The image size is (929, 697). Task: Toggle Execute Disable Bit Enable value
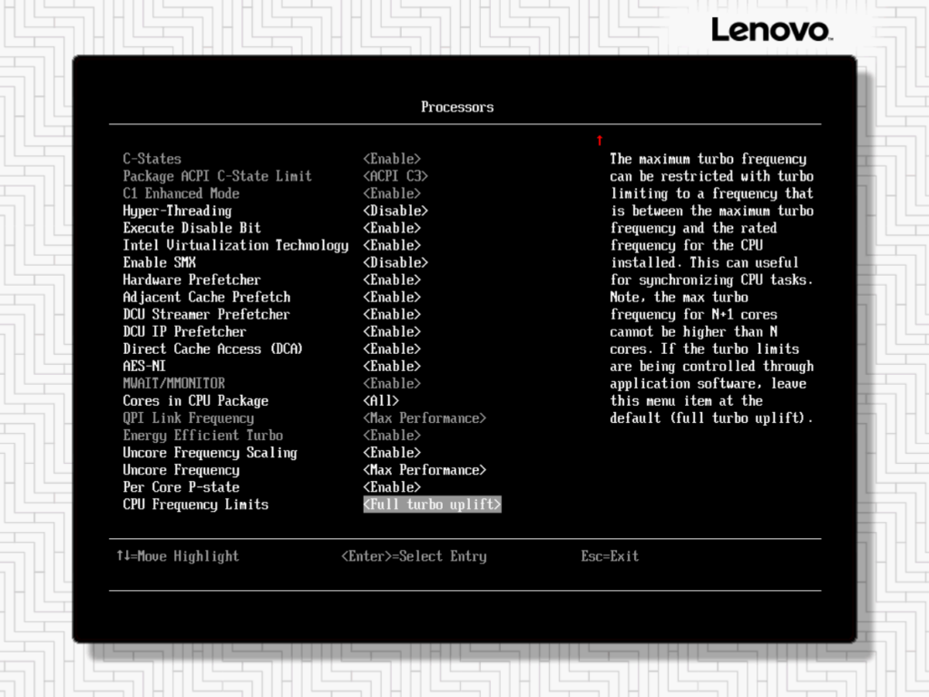[x=392, y=228]
